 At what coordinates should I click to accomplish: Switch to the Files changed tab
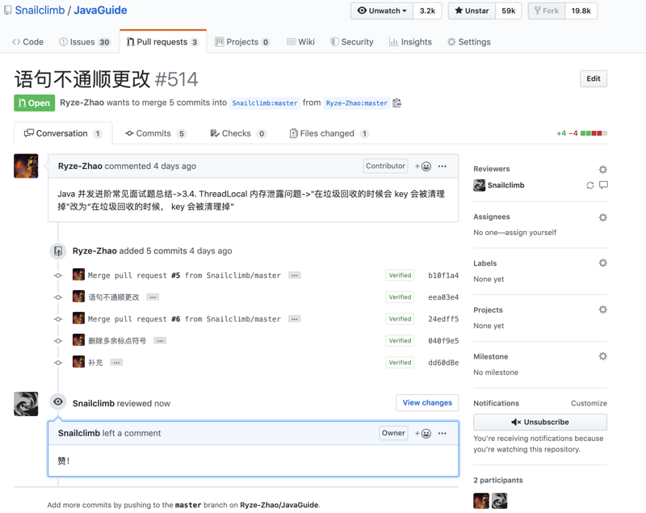(328, 132)
